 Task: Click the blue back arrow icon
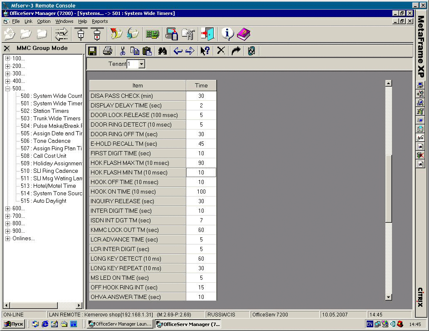click(x=178, y=51)
